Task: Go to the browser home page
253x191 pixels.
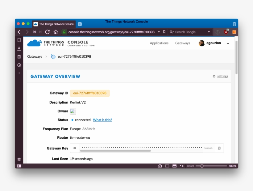Action: coord(56,32)
